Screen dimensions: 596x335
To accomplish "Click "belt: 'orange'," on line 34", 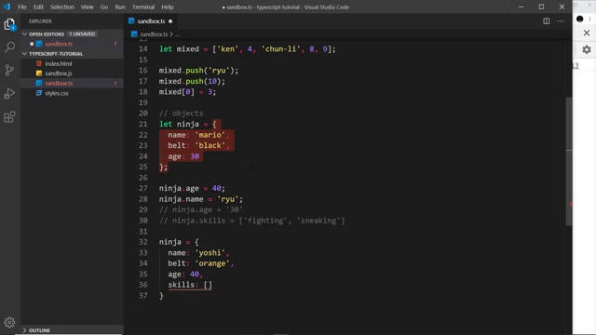I will pyautogui.click(x=201, y=263).
